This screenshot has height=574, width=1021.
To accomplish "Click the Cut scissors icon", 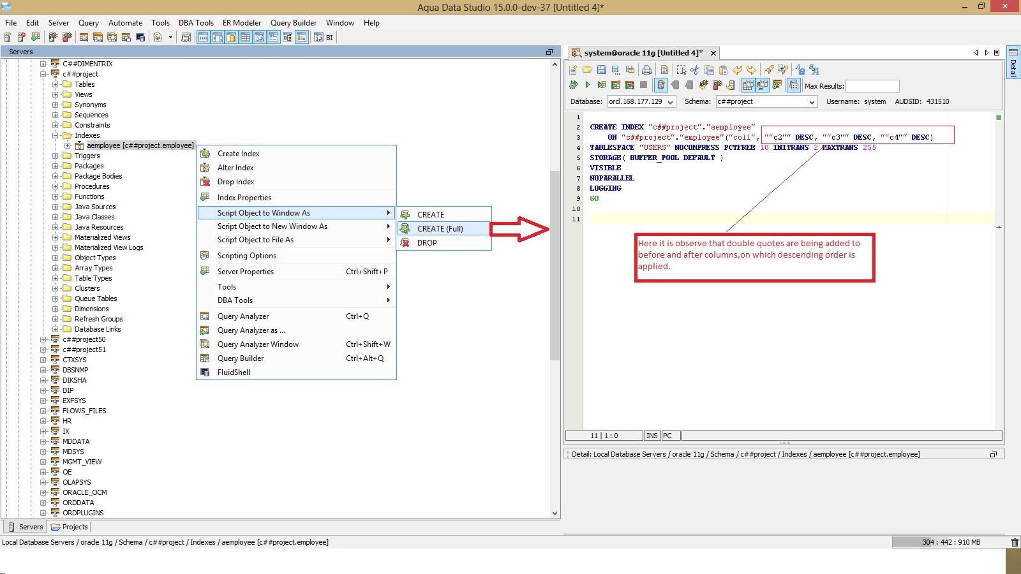I will pyautogui.click(x=695, y=70).
